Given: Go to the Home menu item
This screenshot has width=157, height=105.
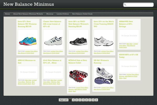Looking at the screenshot, I should (8, 14).
